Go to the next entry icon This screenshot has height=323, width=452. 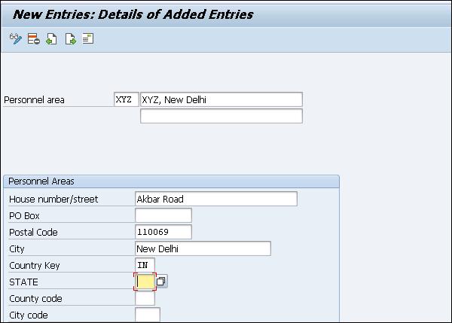pyautogui.click(x=70, y=39)
